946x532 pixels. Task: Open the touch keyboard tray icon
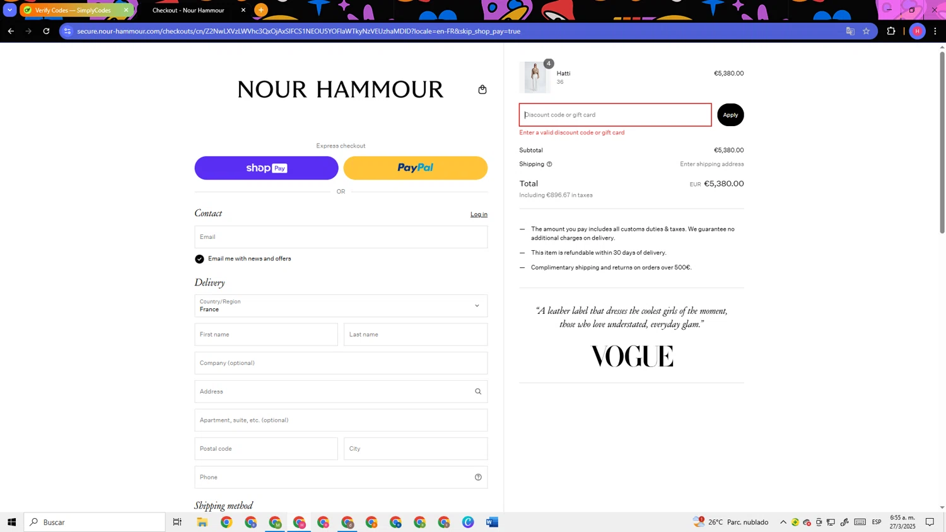coord(860,522)
